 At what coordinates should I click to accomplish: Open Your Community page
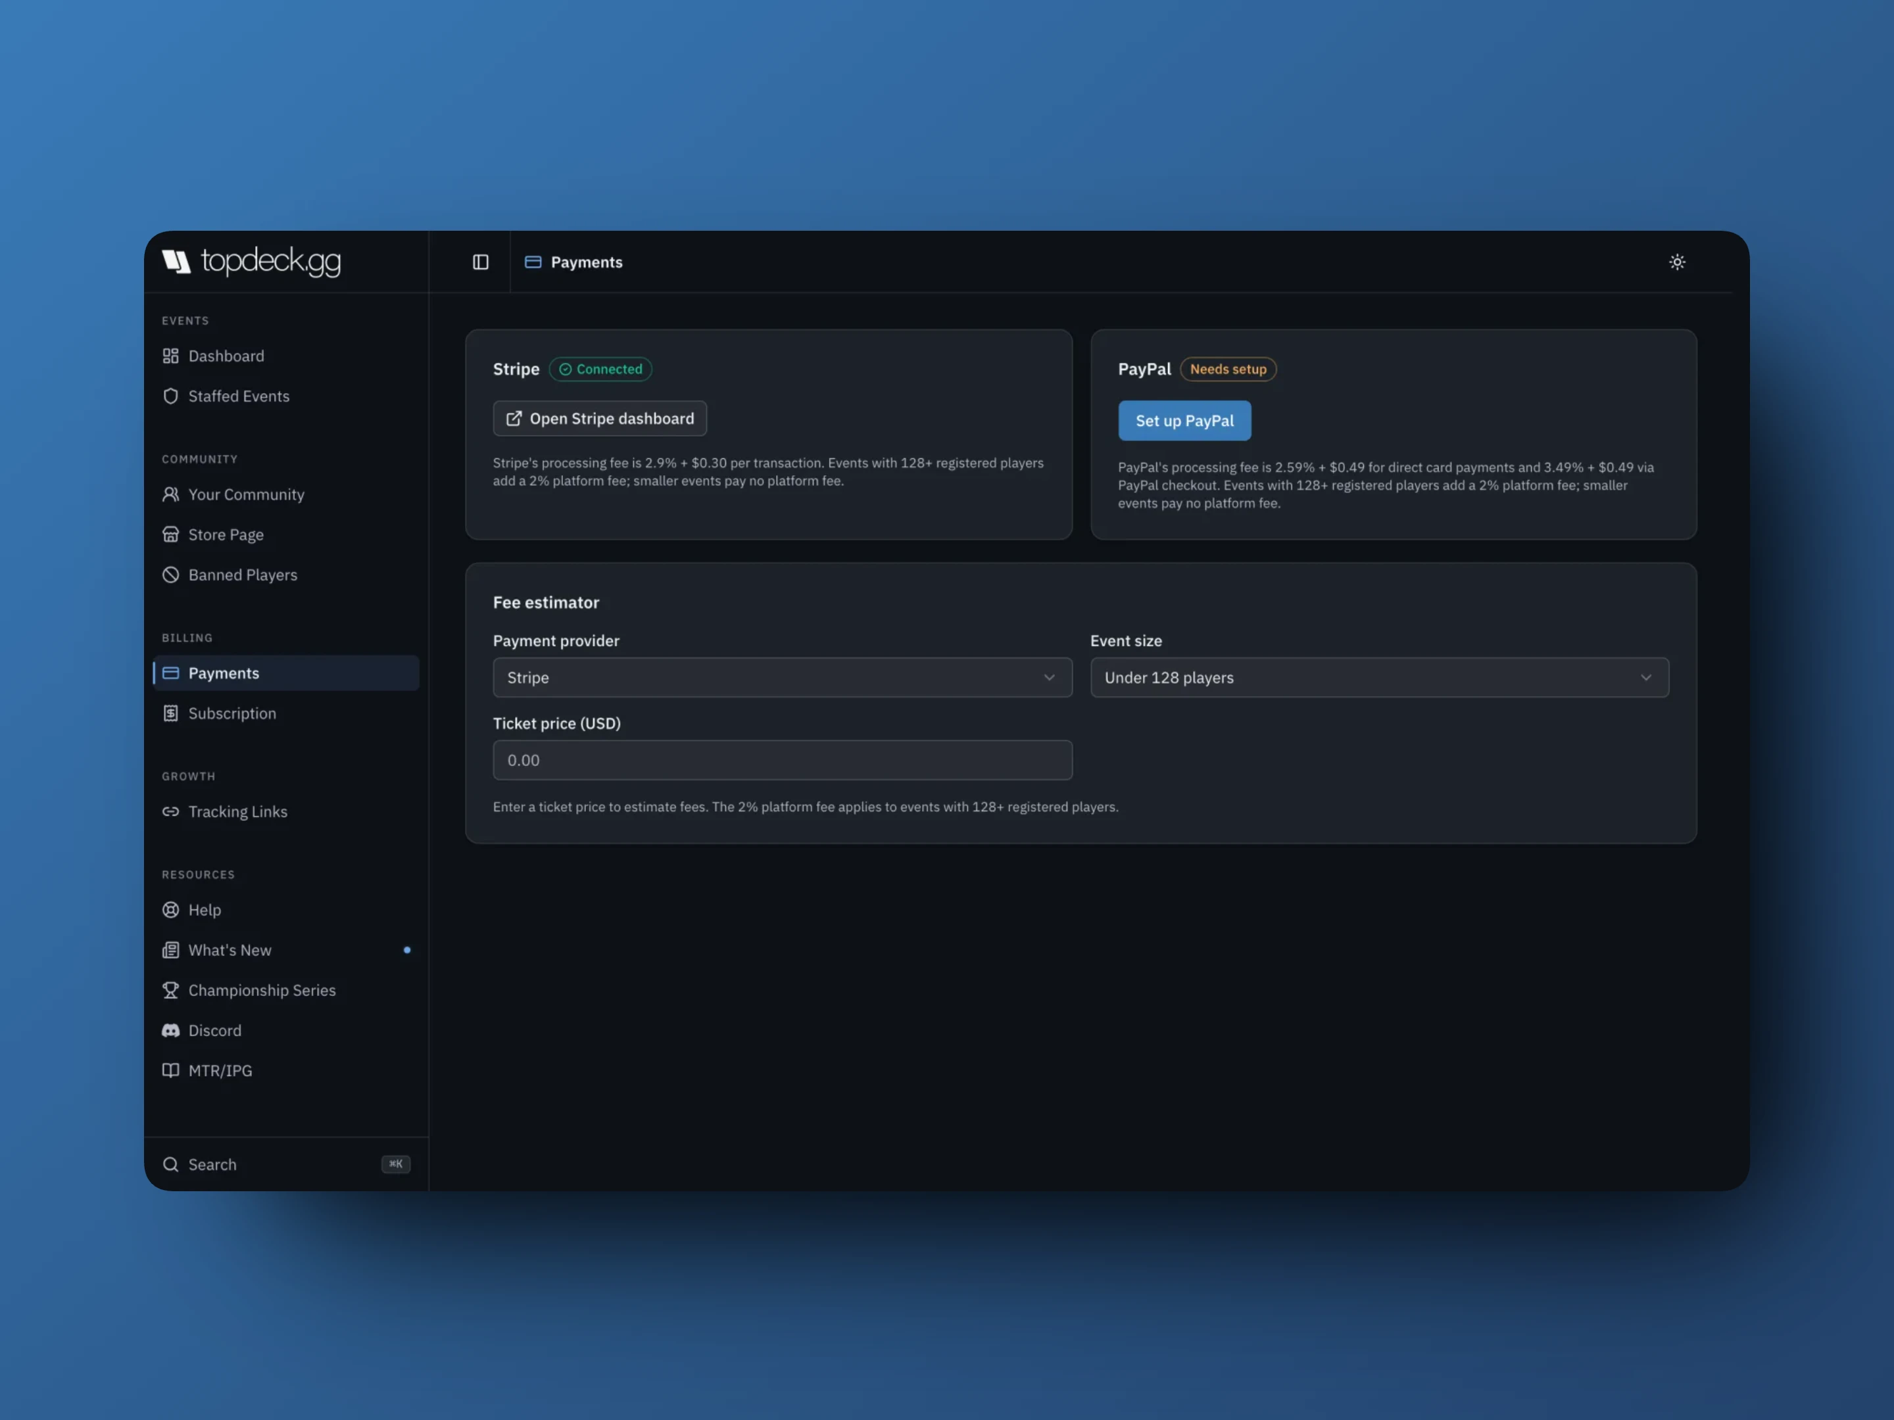point(286,495)
